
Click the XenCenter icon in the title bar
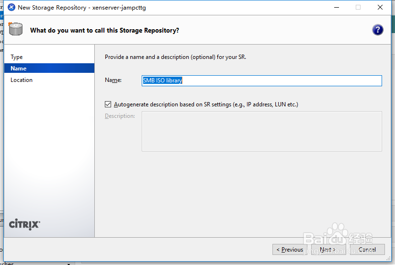tap(11, 7)
